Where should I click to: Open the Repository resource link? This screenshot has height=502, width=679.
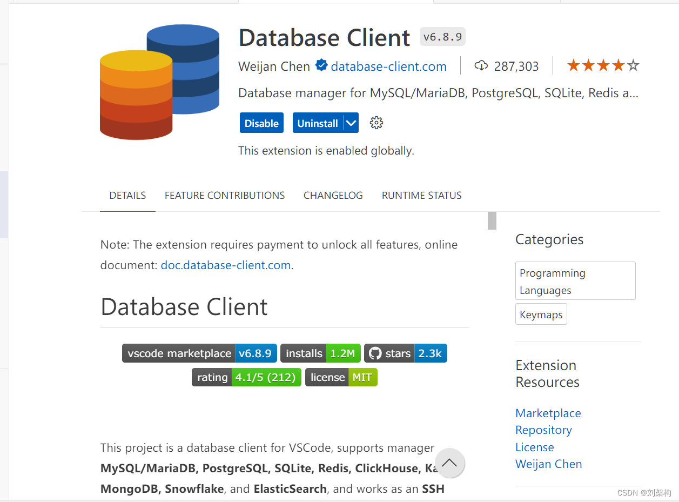coord(543,430)
